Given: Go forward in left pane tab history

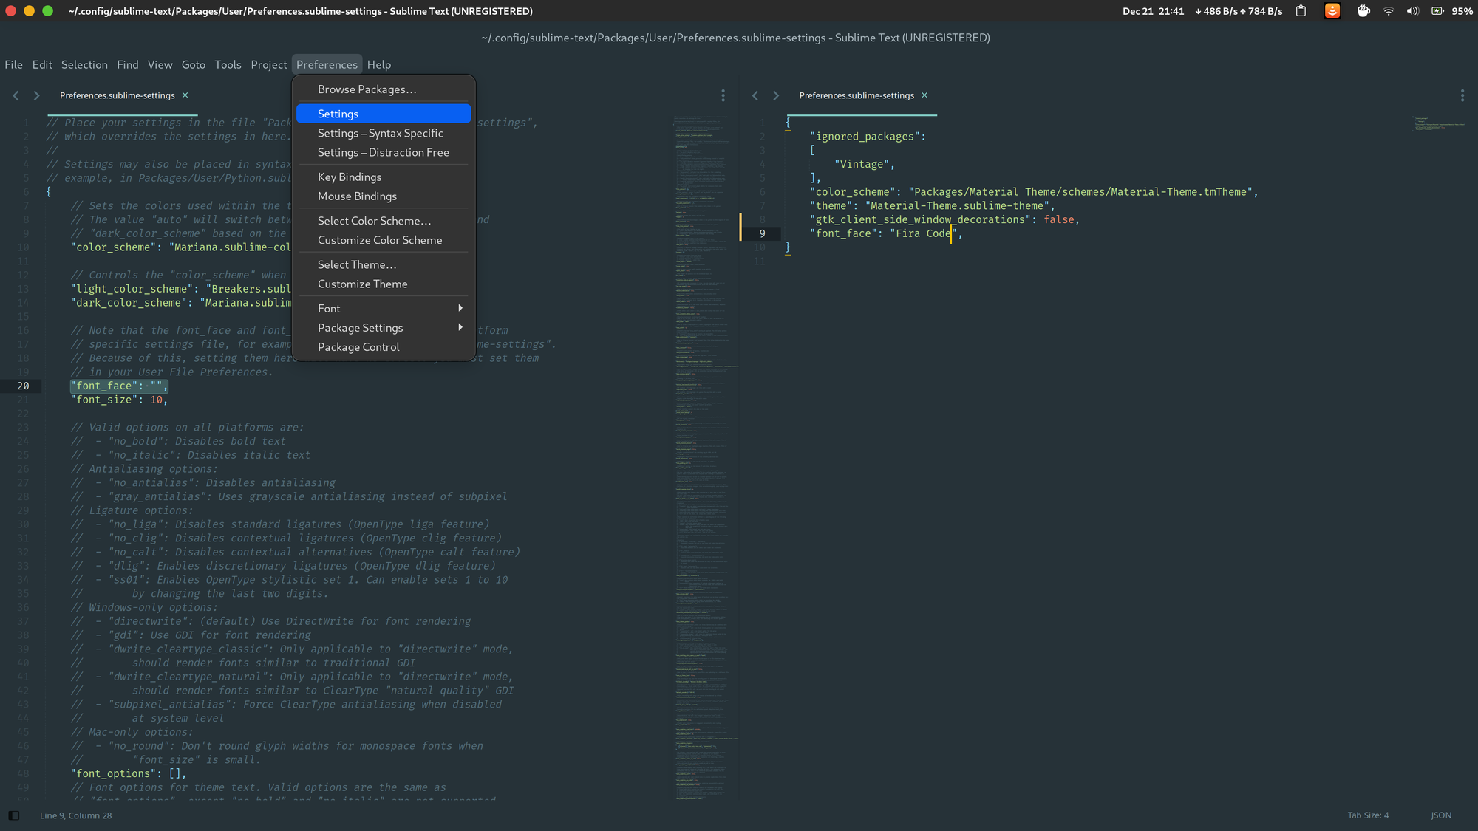Looking at the screenshot, I should click(36, 95).
